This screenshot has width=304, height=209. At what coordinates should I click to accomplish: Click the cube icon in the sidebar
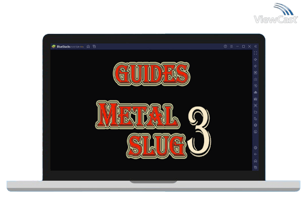pos(256,125)
